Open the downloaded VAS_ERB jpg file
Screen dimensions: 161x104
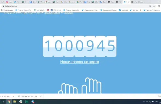tap(27, 96)
